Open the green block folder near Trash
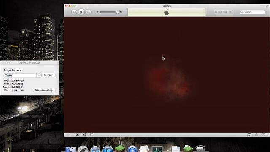 pyautogui.click(x=188, y=149)
